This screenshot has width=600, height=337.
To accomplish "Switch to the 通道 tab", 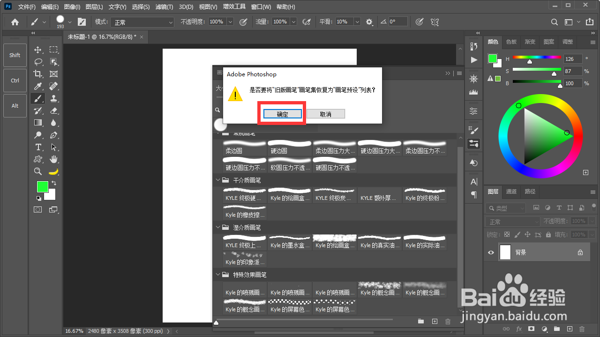I will click(x=511, y=191).
